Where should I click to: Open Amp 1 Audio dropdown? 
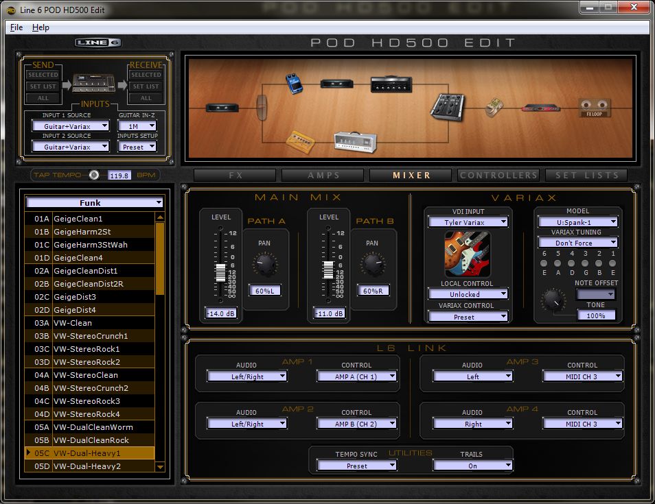pyautogui.click(x=247, y=376)
